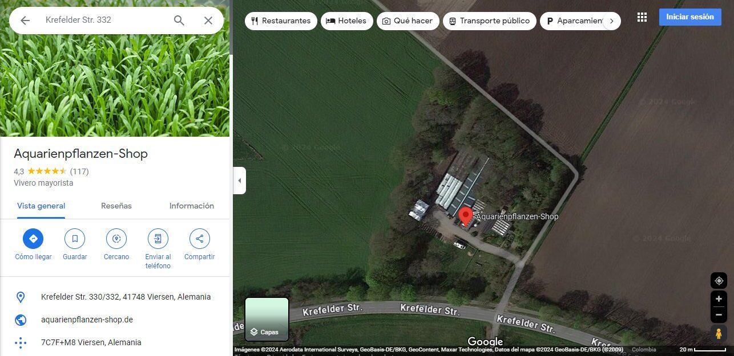This screenshot has width=734, height=356.
Task: Show more category chips with chevron
Action: [611, 21]
